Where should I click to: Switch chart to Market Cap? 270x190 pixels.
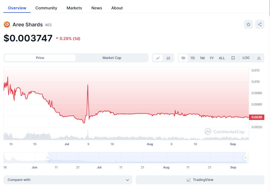tap(112, 58)
